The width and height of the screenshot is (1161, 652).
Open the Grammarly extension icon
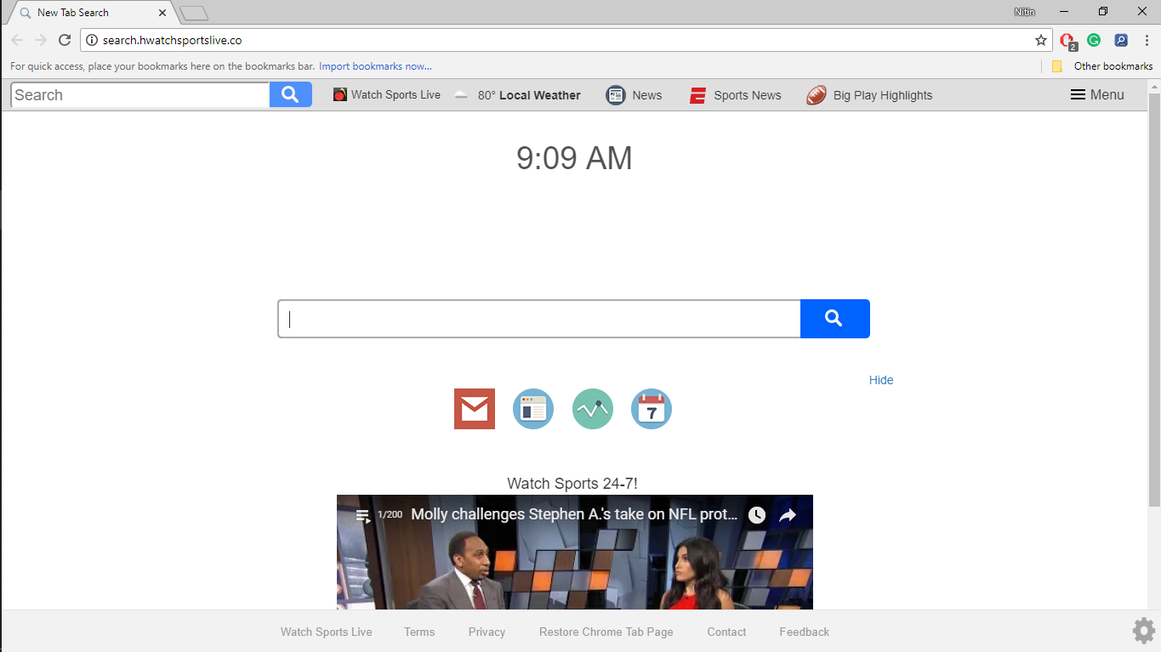click(x=1094, y=39)
